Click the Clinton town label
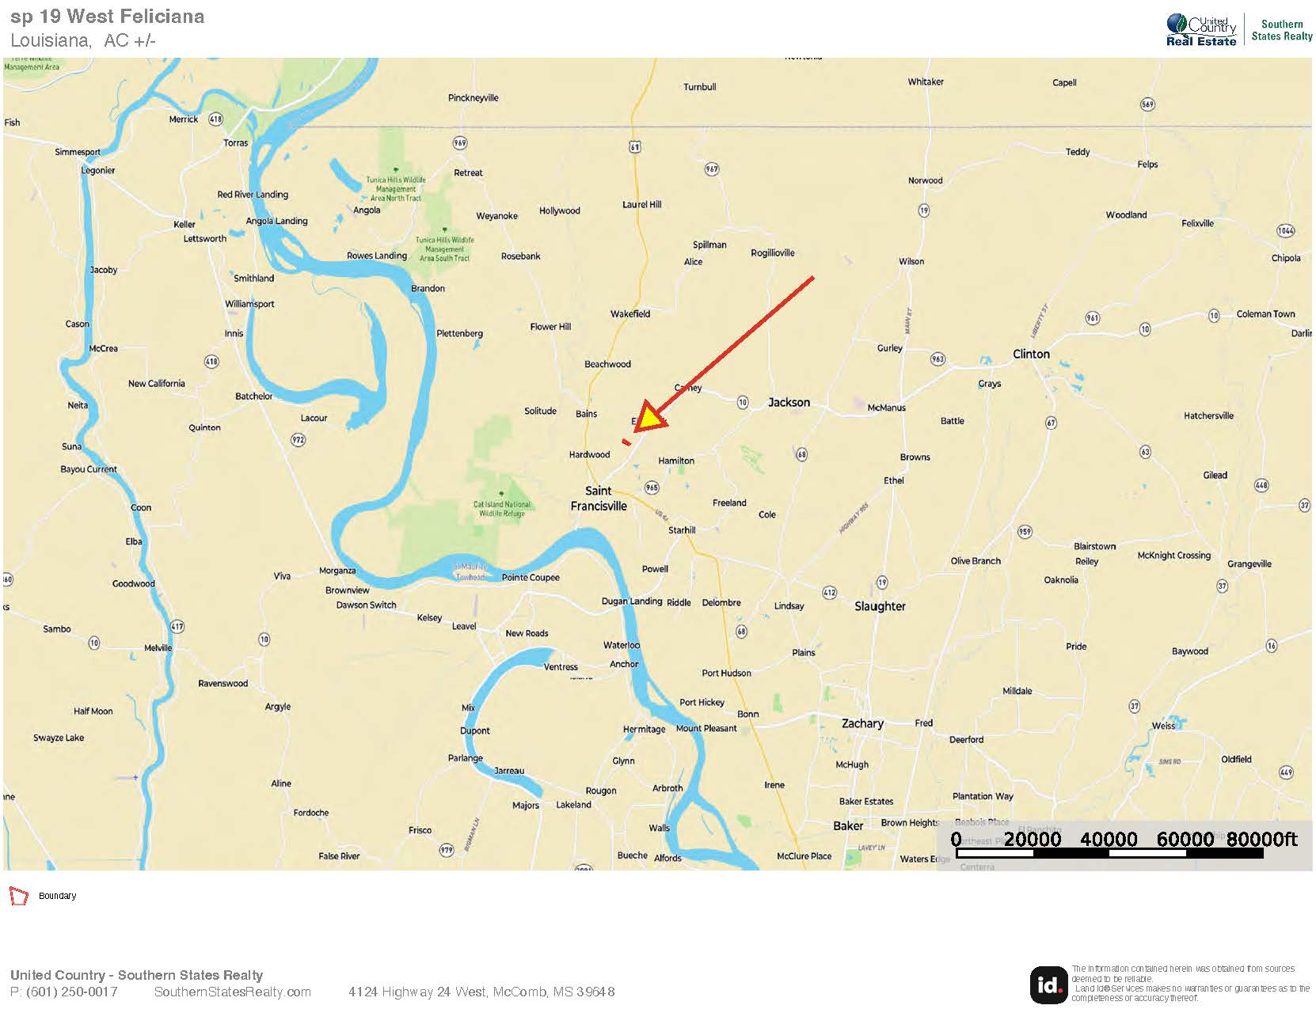 tap(1031, 354)
